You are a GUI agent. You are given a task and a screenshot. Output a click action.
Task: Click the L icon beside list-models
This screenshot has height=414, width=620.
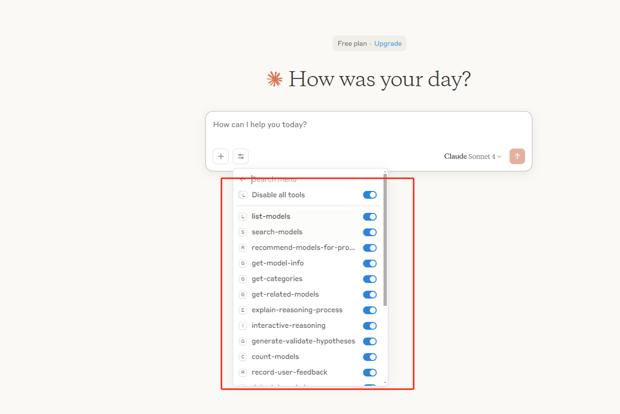pyautogui.click(x=243, y=216)
